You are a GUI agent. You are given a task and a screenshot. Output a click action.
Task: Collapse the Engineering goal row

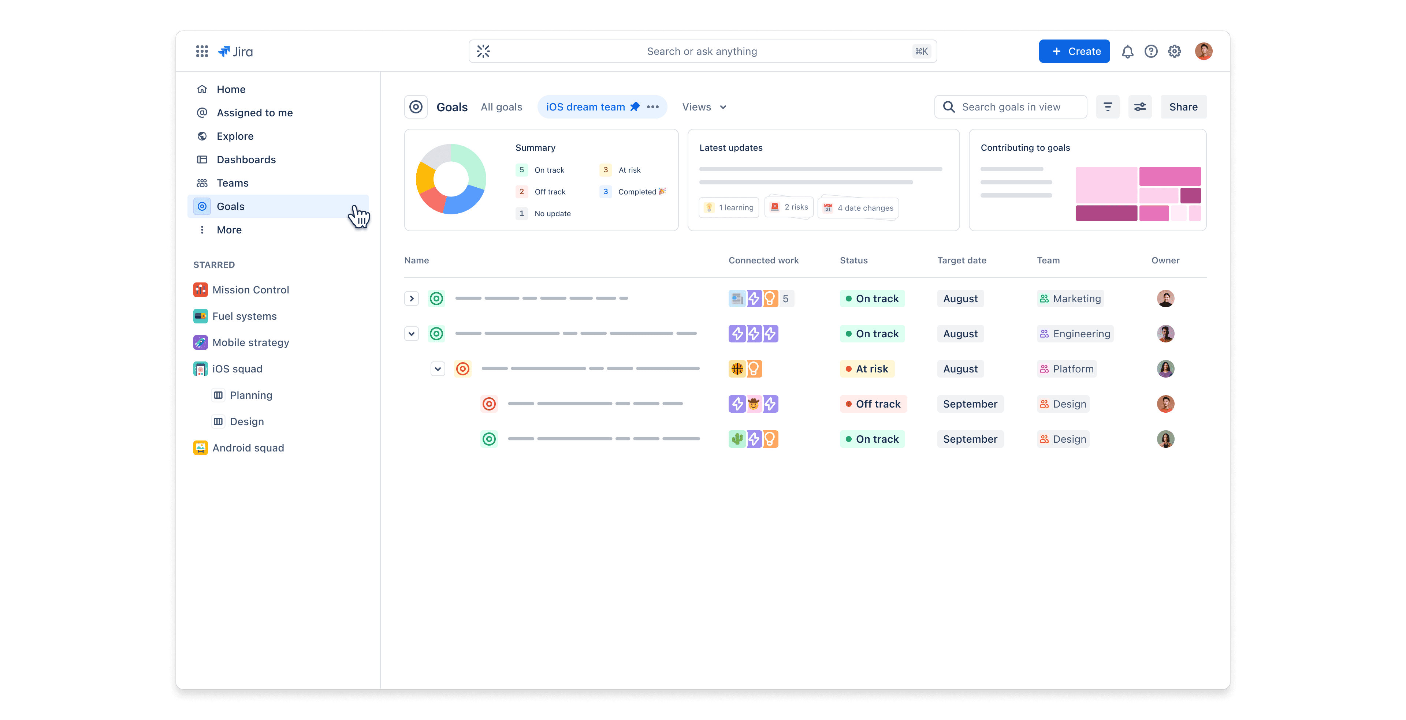tap(412, 333)
